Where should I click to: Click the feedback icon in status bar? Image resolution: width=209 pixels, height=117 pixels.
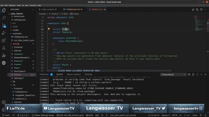201,115
